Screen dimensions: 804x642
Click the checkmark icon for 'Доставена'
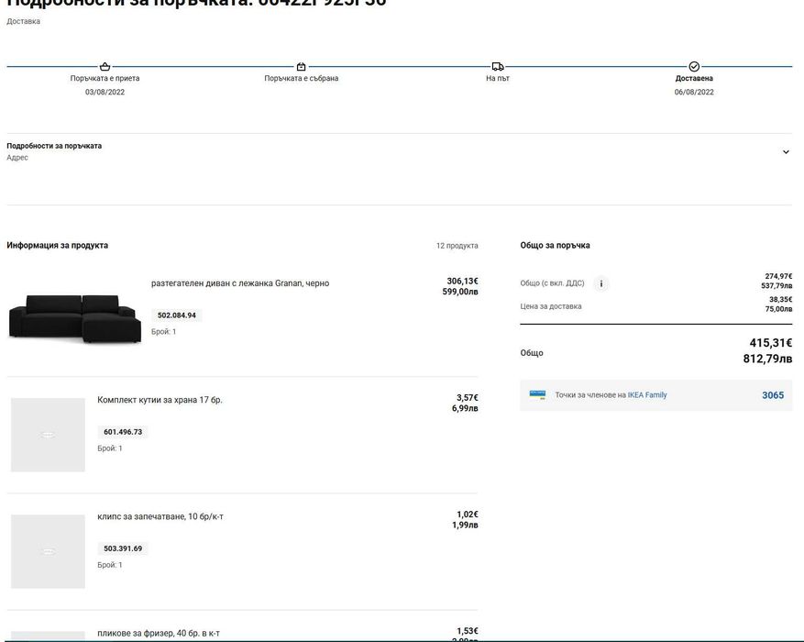(694, 67)
